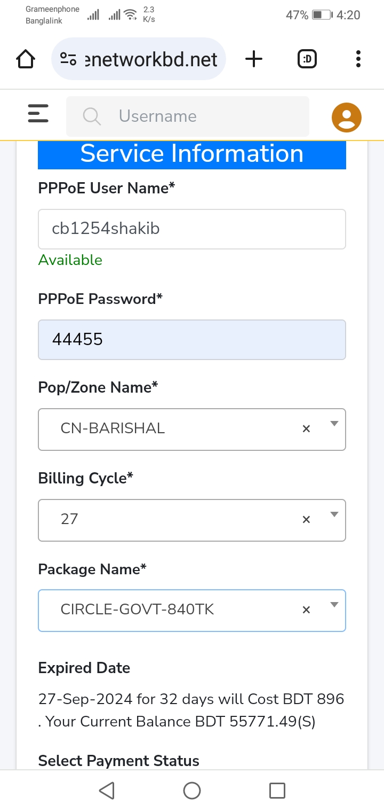Tap the browser home icon
The height and width of the screenshot is (812, 384).
point(26,59)
